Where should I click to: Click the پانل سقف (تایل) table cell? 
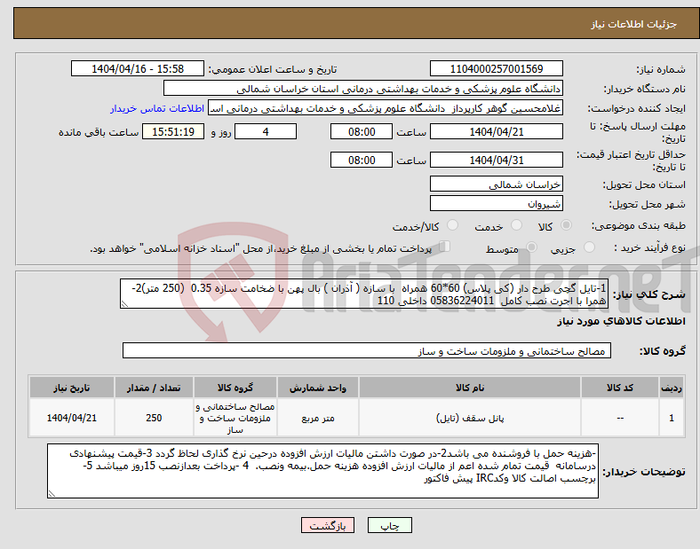point(470,418)
